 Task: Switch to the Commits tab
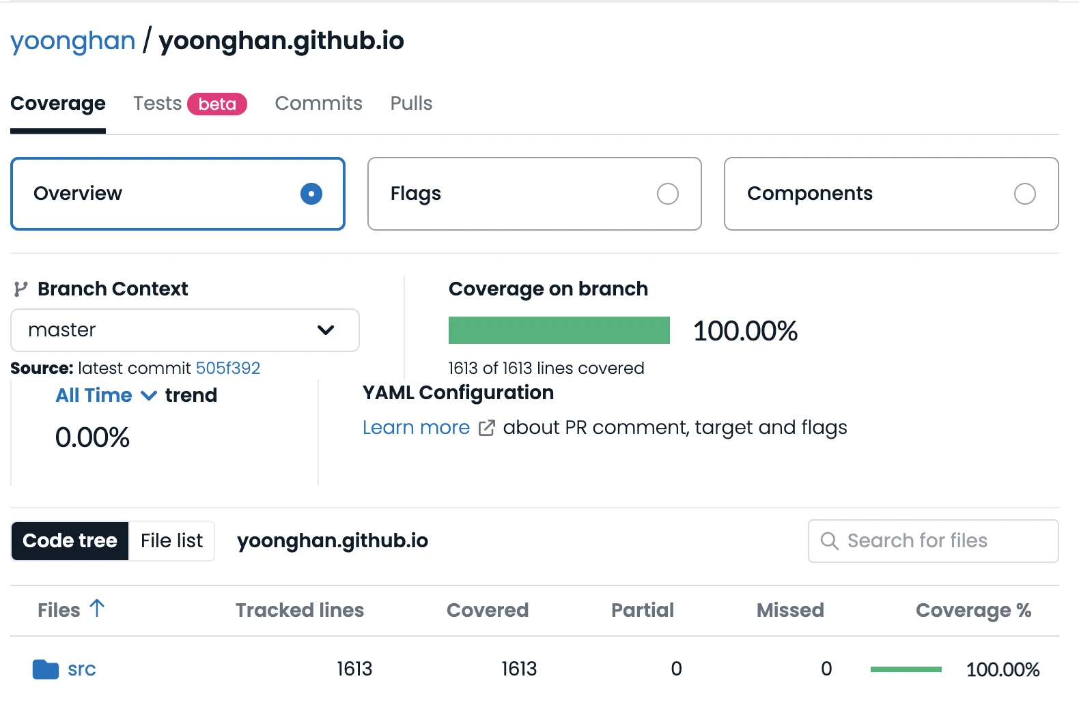click(x=318, y=104)
